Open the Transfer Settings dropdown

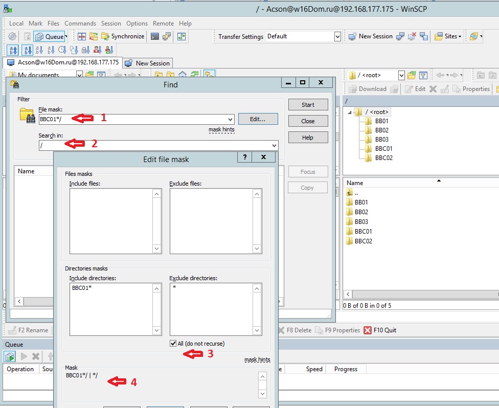[x=337, y=36]
